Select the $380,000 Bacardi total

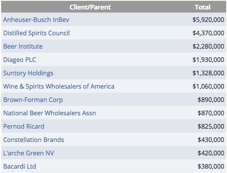[x=211, y=166]
